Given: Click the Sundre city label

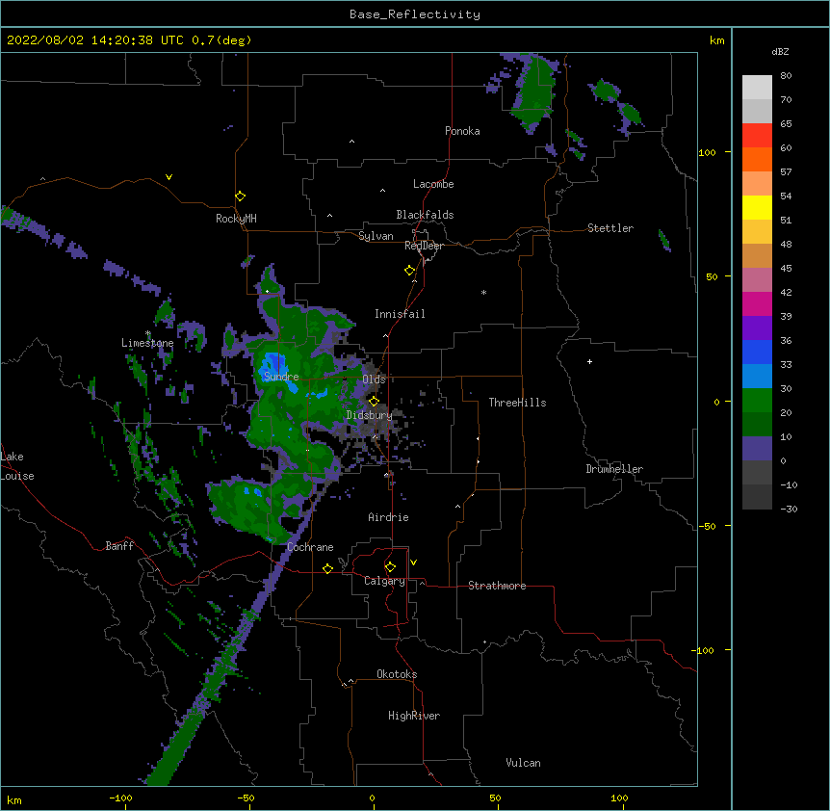Looking at the screenshot, I should [281, 377].
